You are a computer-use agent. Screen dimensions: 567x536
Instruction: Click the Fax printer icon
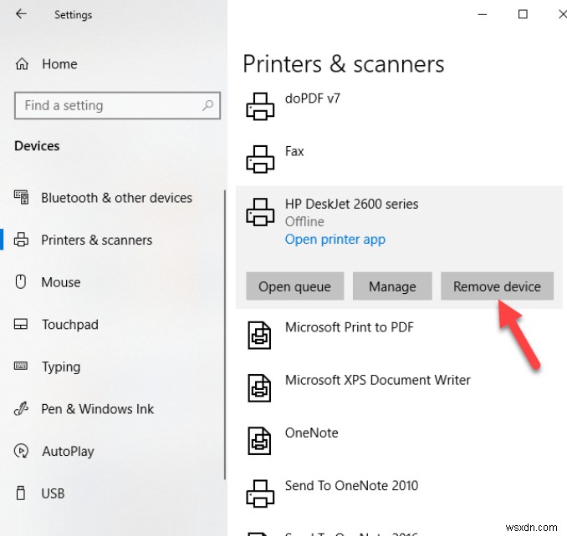click(x=260, y=159)
